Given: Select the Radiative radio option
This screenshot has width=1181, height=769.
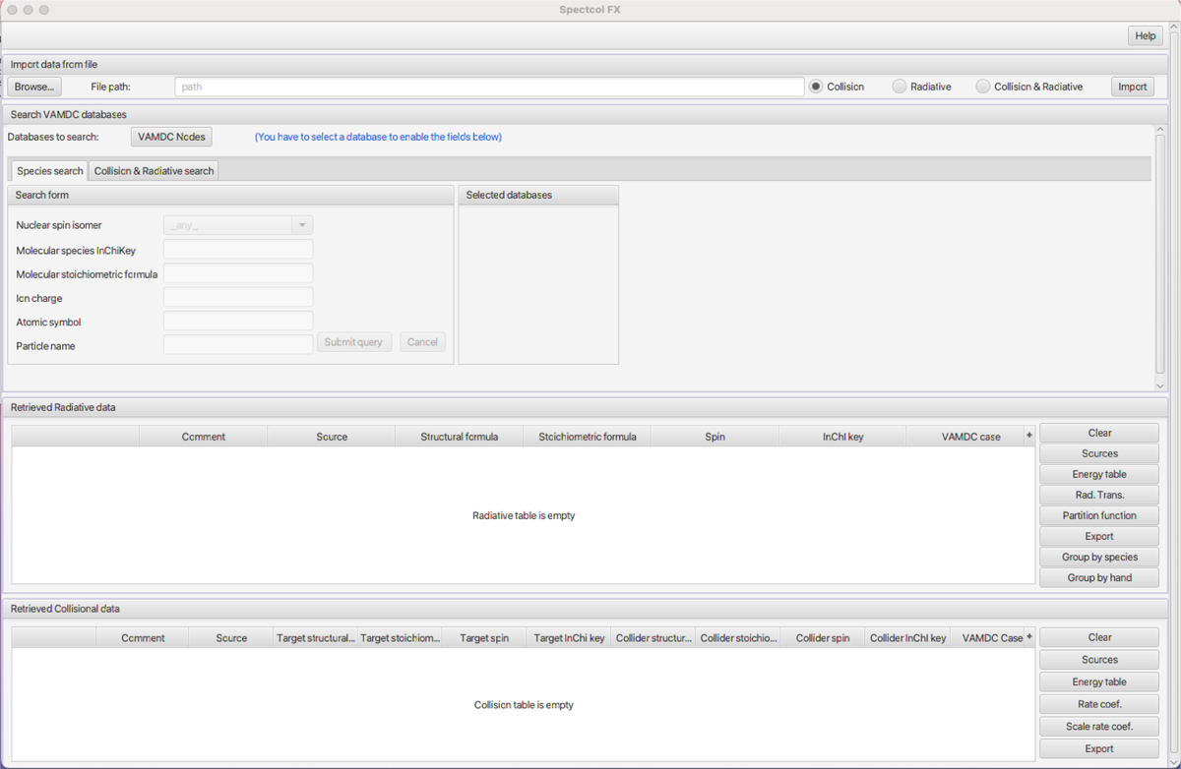Looking at the screenshot, I should pos(900,87).
